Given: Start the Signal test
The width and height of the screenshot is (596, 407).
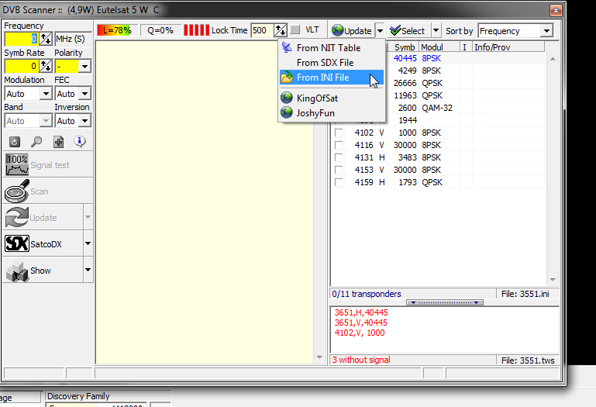Looking at the screenshot, I should click(48, 164).
